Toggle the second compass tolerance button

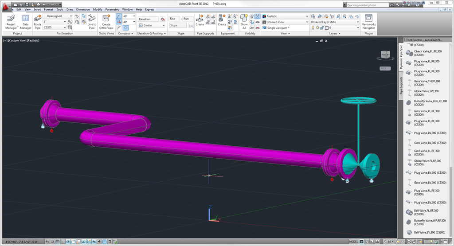point(119,22)
